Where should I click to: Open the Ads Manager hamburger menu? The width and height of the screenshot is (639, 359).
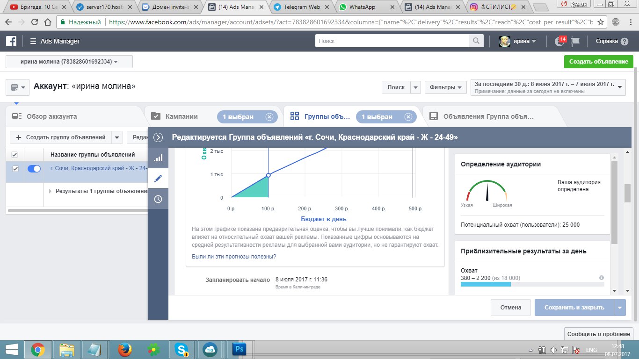(x=33, y=41)
